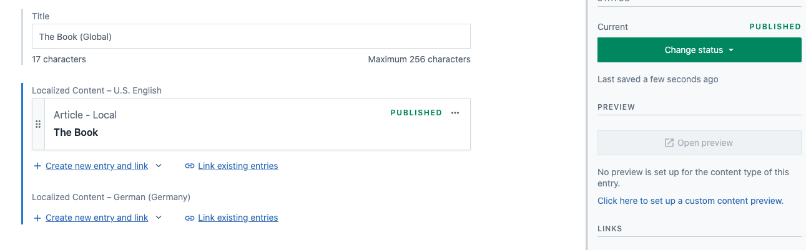Click the plus icon under U.S. English content
The image size is (806, 250).
(x=37, y=166)
